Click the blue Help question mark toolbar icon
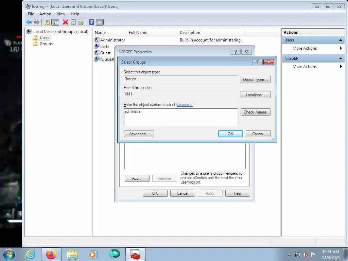The image size is (348, 261). click(x=91, y=22)
